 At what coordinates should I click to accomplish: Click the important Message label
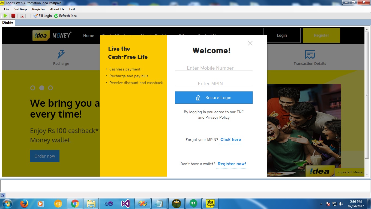pyautogui.click(x=350, y=172)
